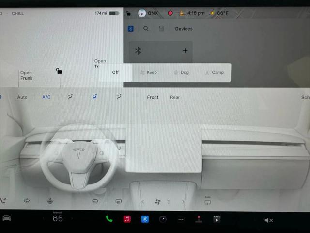
Task: Select Dog mode
Action: pyautogui.click(x=182, y=72)
